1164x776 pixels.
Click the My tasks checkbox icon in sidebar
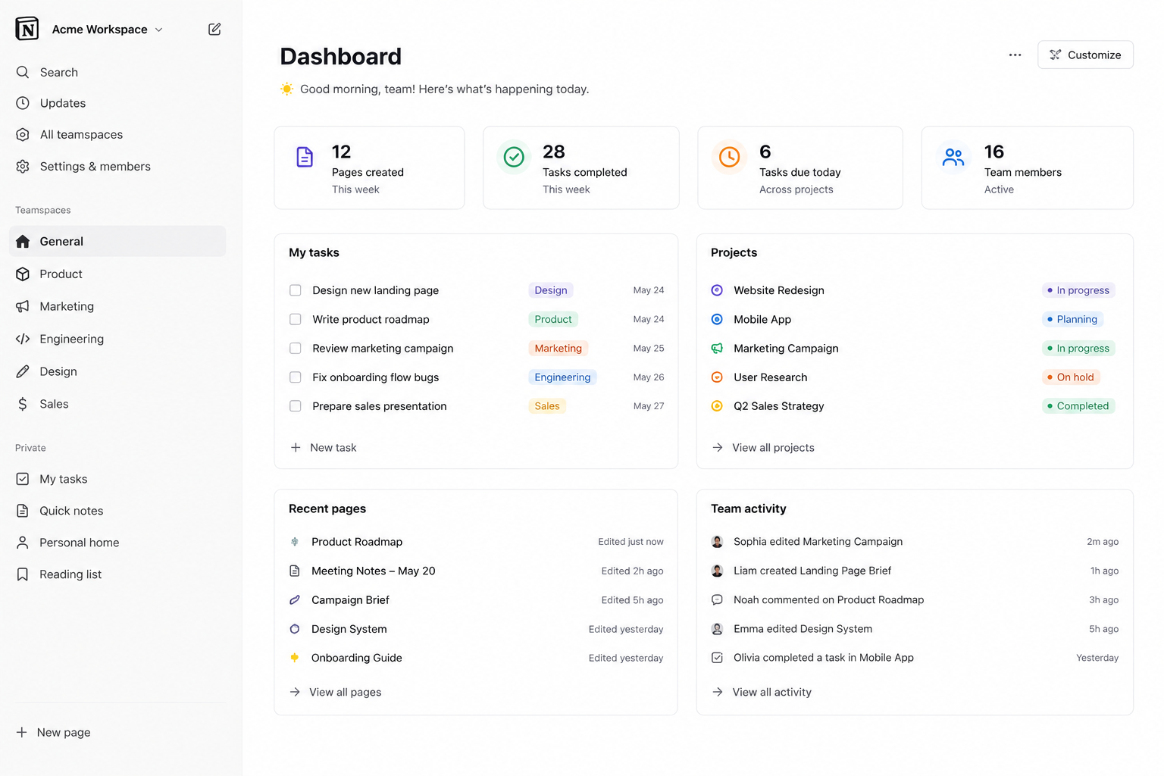point(23,479)
